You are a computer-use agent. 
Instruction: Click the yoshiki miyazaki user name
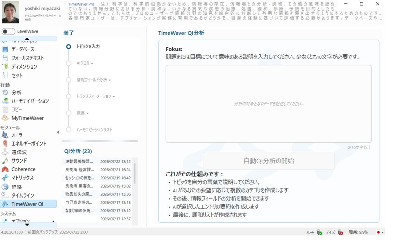coord(42,8)
